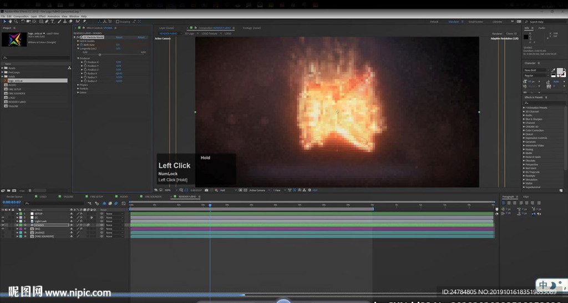The width and height of the screenshot is (568, 303).
Task: Toggle visibility eye of [BG] layer
Action: coord(3,229)
